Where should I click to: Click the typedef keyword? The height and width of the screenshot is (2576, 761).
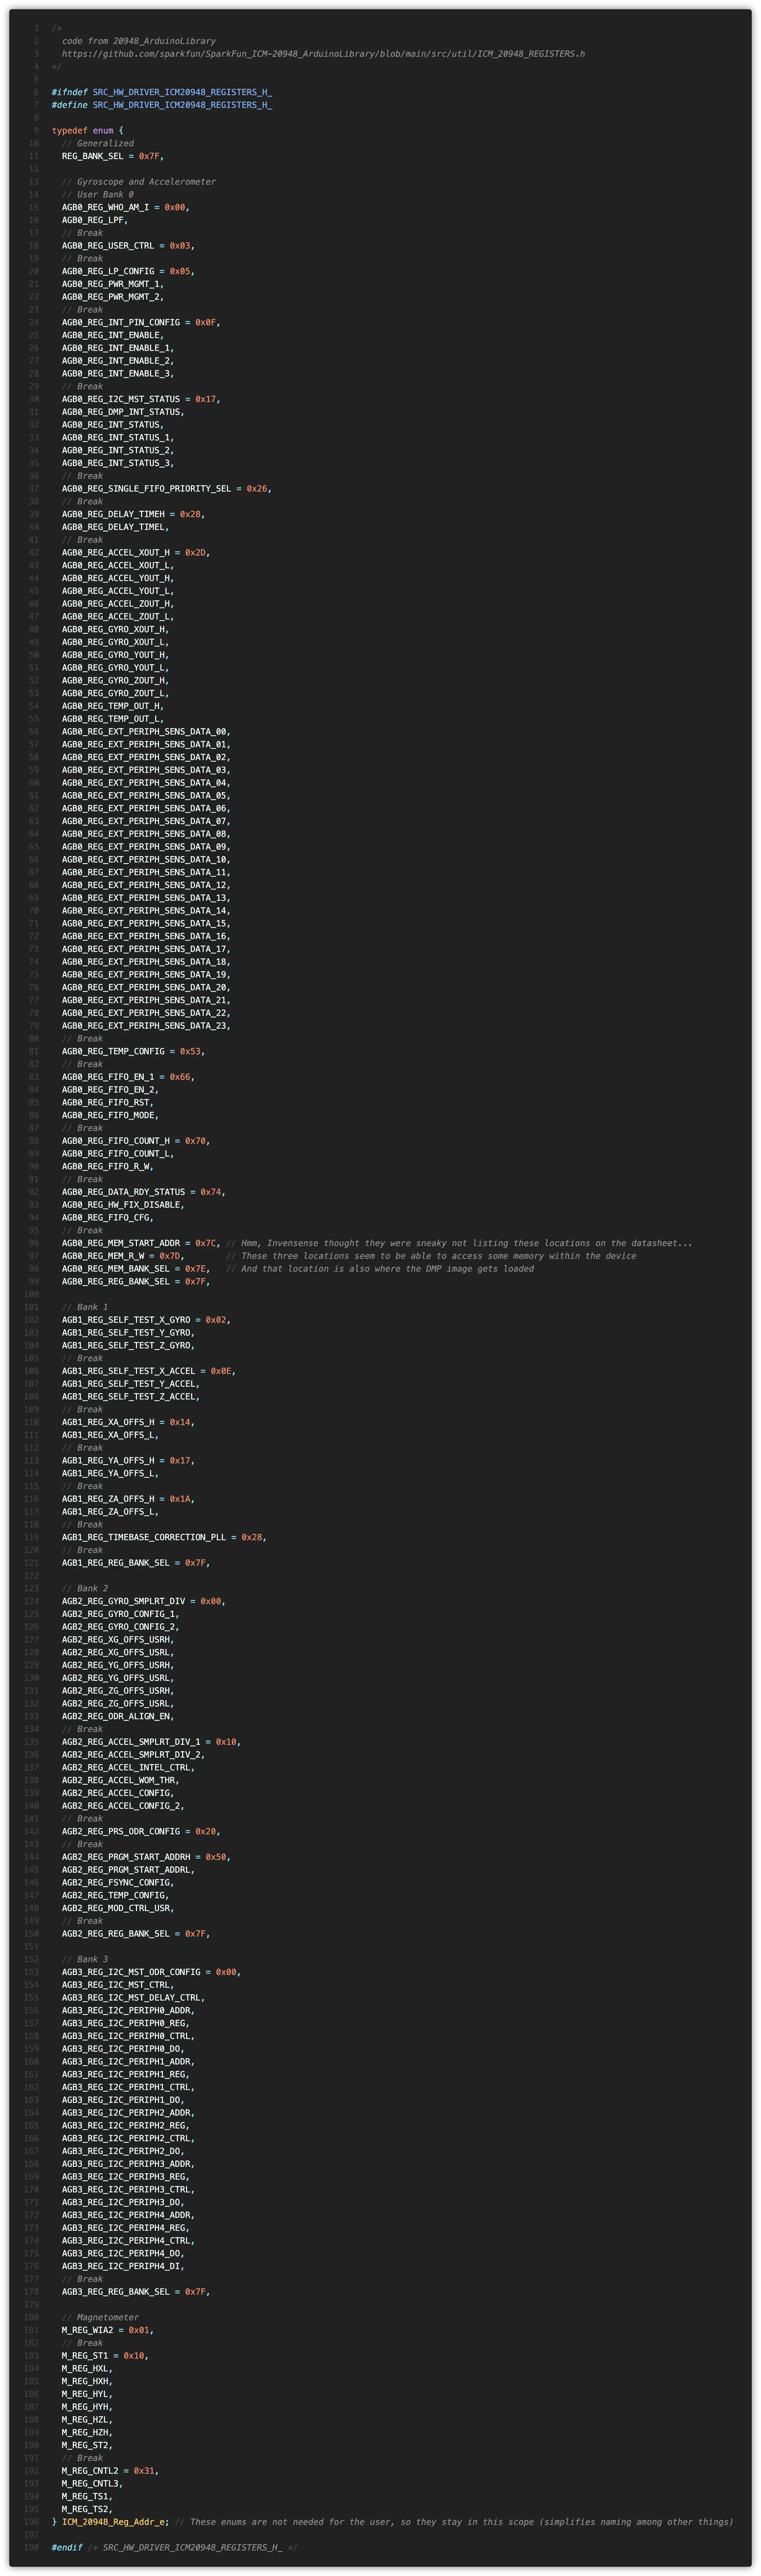(x=69, y=131)
